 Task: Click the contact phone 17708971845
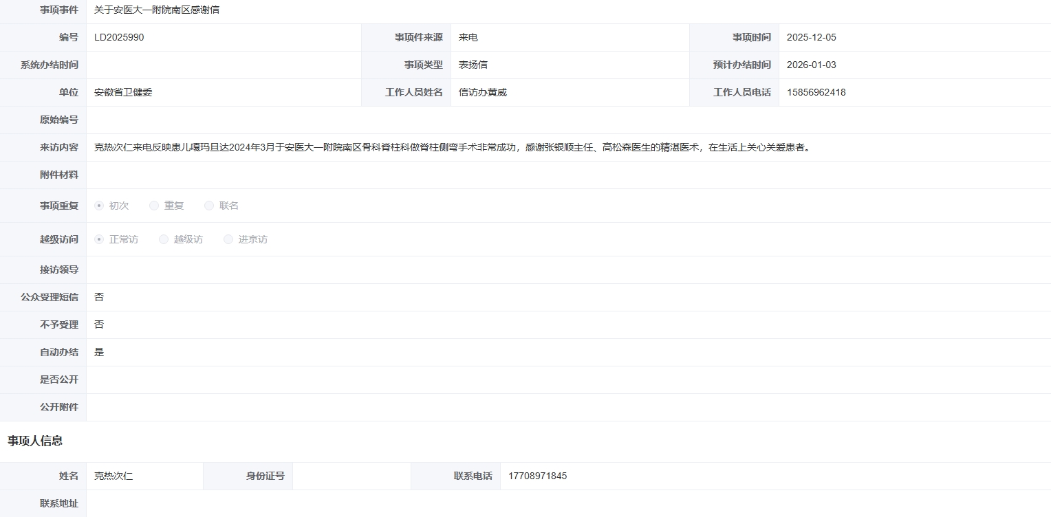[x=537, y=476]
